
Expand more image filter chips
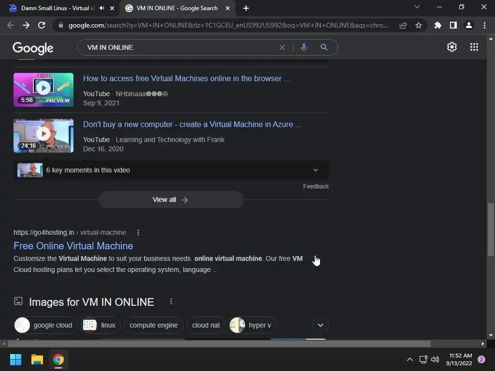(x=320, y=325)
